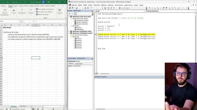197x110 pixels.
Task: Open Formatar como Tabela dropdown
Action: point(45,12)
